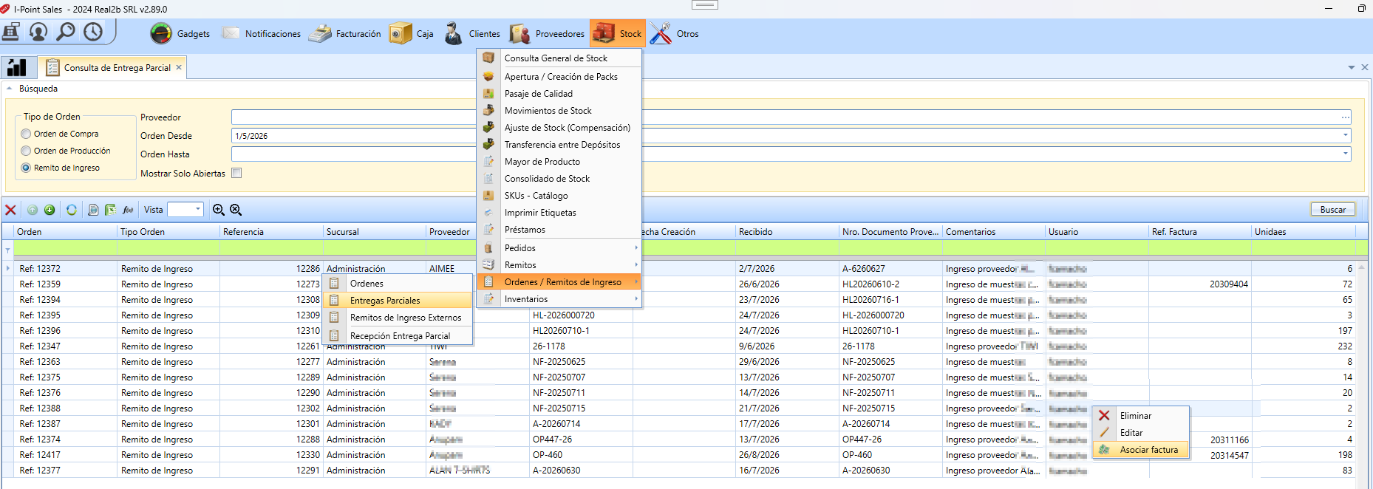Viewport: 1373px width, 489px height.
Task: Click the magnifier with X icon
Action: (x=236, y=210)
